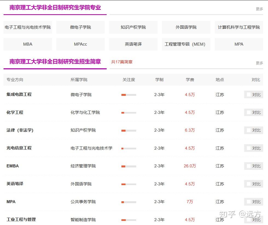Screen dimensions: 268x225
Task: Click the 共17篇简章 count text
Action: (122, 62)
